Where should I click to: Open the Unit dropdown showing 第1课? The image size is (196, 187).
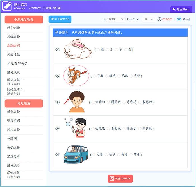(x=116, y=19)
